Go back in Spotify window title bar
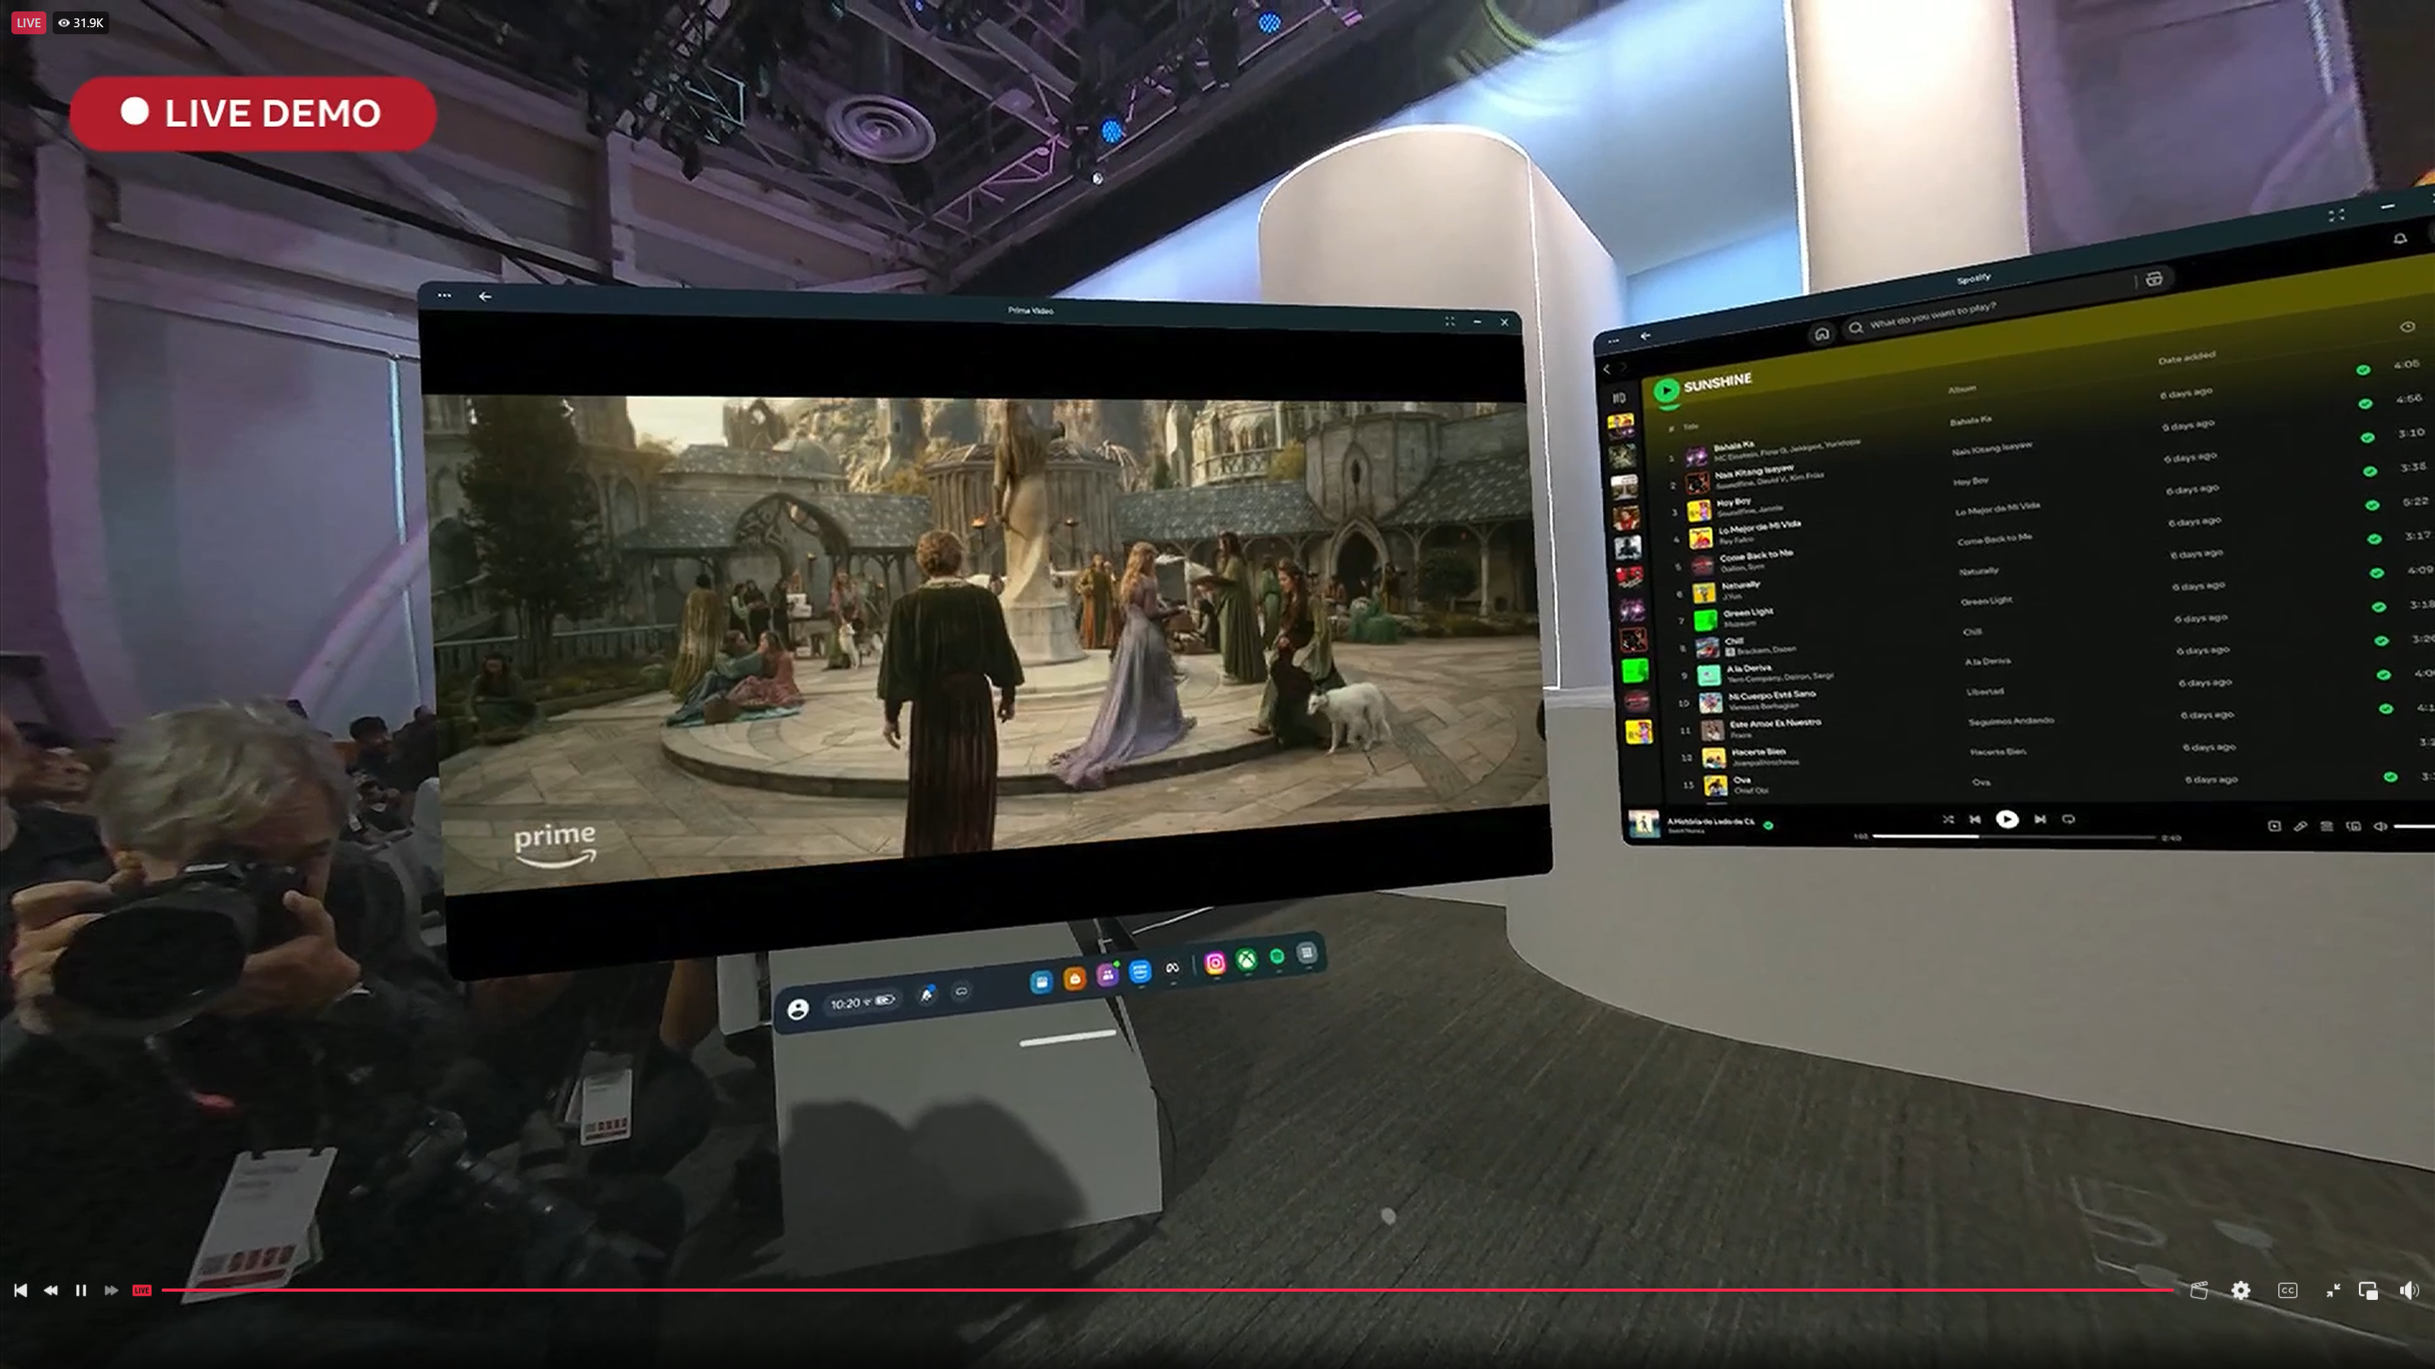The height and width of the screenshot is (1369, 2435). [x=1646, y=337]
